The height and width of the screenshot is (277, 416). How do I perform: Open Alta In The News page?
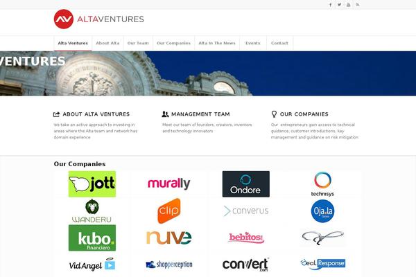point(217,43)
